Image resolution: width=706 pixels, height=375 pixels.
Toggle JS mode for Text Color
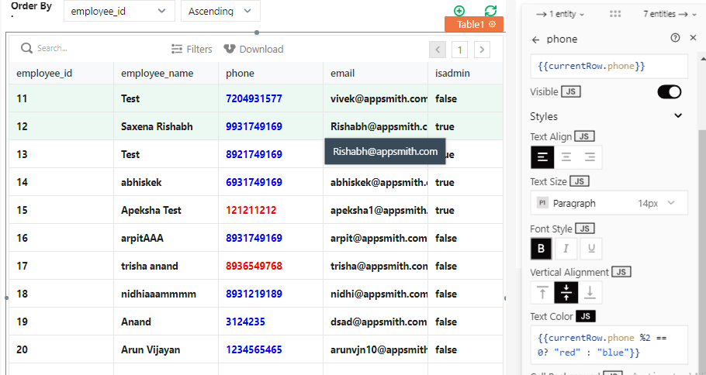pyautogui.click(x=585, y=316)
